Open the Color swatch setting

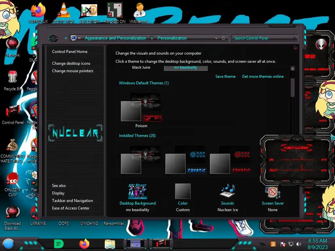pos(183,191)
